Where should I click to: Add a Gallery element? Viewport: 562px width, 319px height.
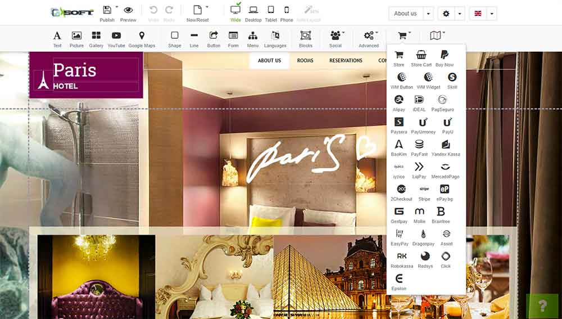96,39
